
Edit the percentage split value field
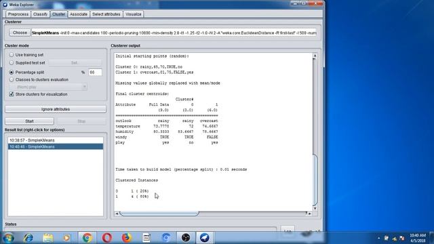pos(95,73)
